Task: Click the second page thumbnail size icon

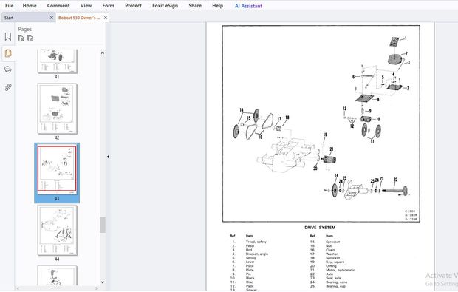Action: (x=30, y=38)
